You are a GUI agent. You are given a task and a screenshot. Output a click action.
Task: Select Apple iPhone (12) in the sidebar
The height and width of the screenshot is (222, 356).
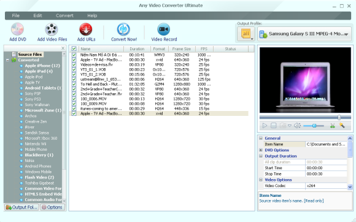[x=42, y=66]
